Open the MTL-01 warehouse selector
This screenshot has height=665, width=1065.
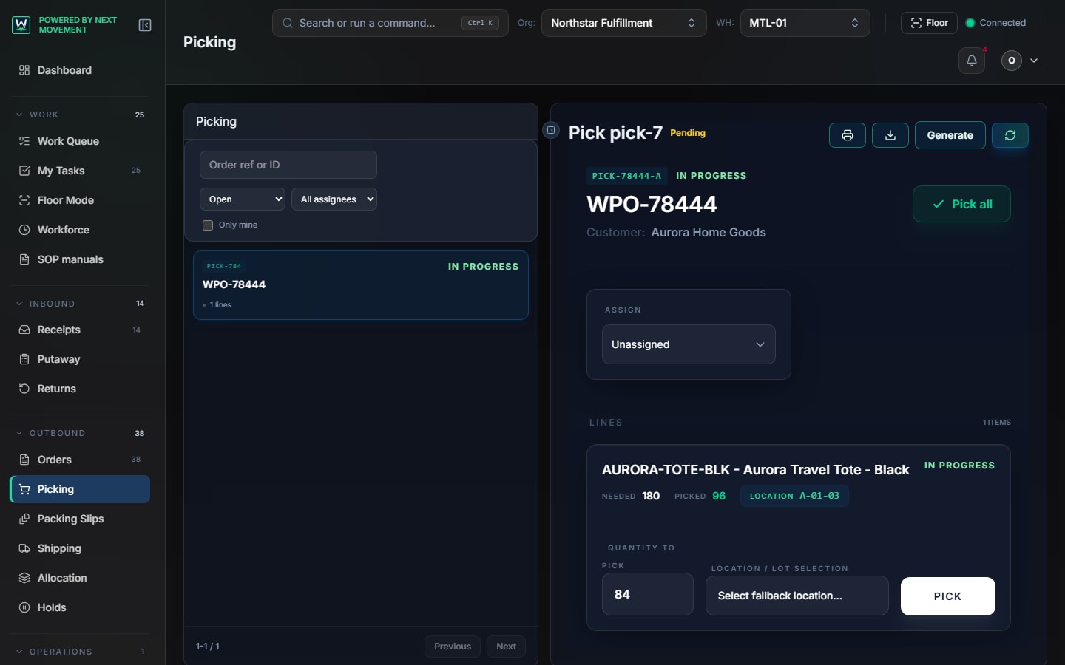(805, 23)
